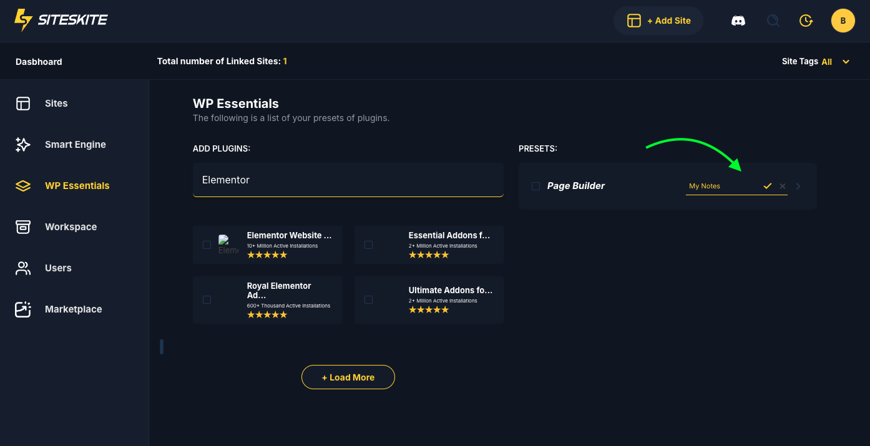
Task: Check the Essential Addons plugin checkbox
Action: [368, 245]
